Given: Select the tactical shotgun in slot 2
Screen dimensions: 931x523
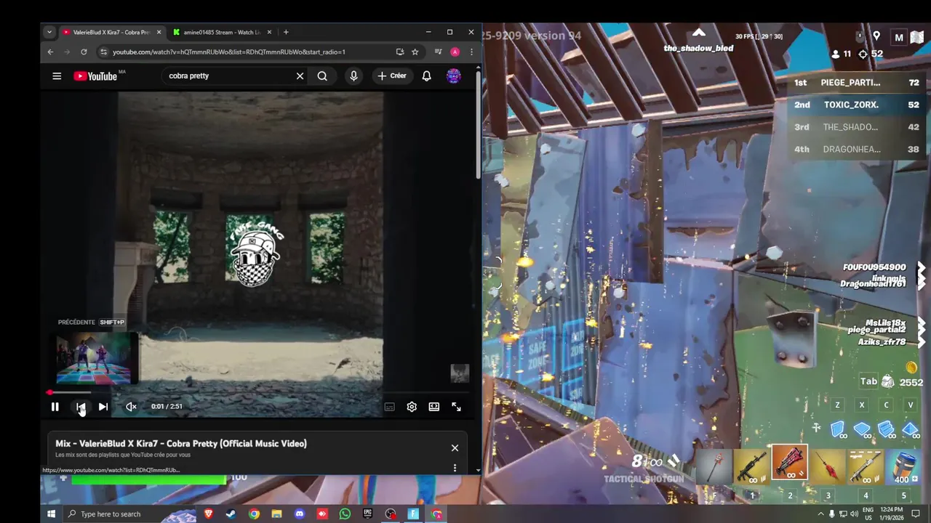Looking at the screenshot, I should click(x=789, y=463).
